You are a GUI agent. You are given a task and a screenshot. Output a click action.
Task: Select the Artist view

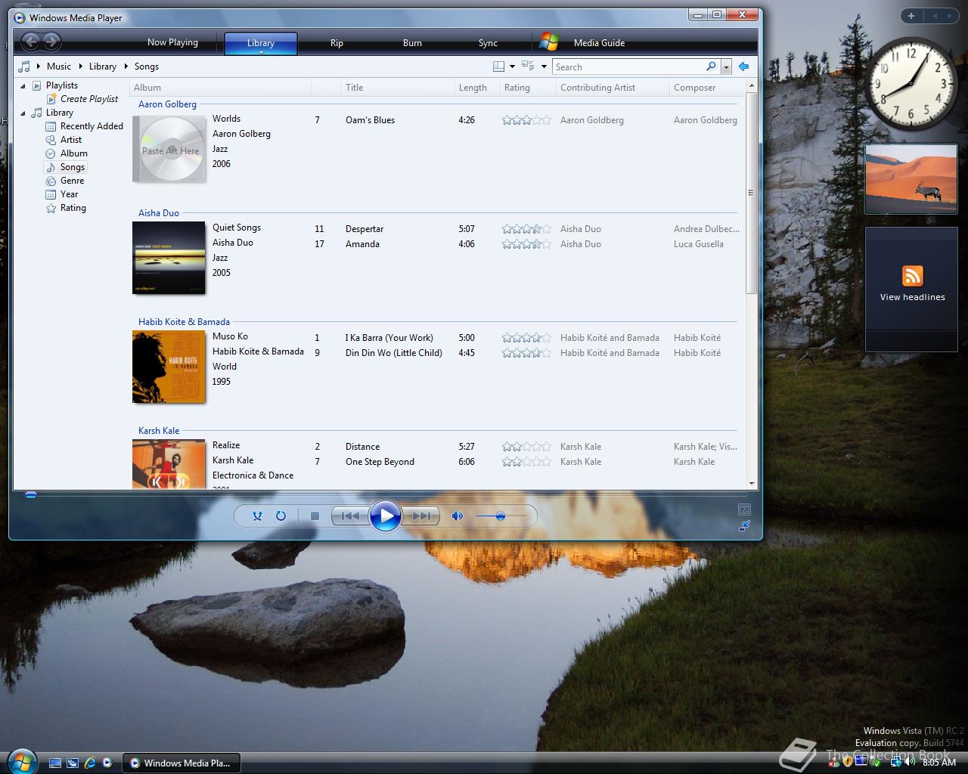71,140
